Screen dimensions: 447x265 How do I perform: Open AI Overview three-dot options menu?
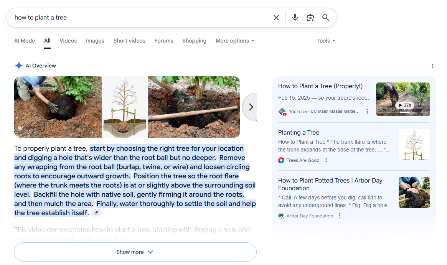[x=432, y=66]
